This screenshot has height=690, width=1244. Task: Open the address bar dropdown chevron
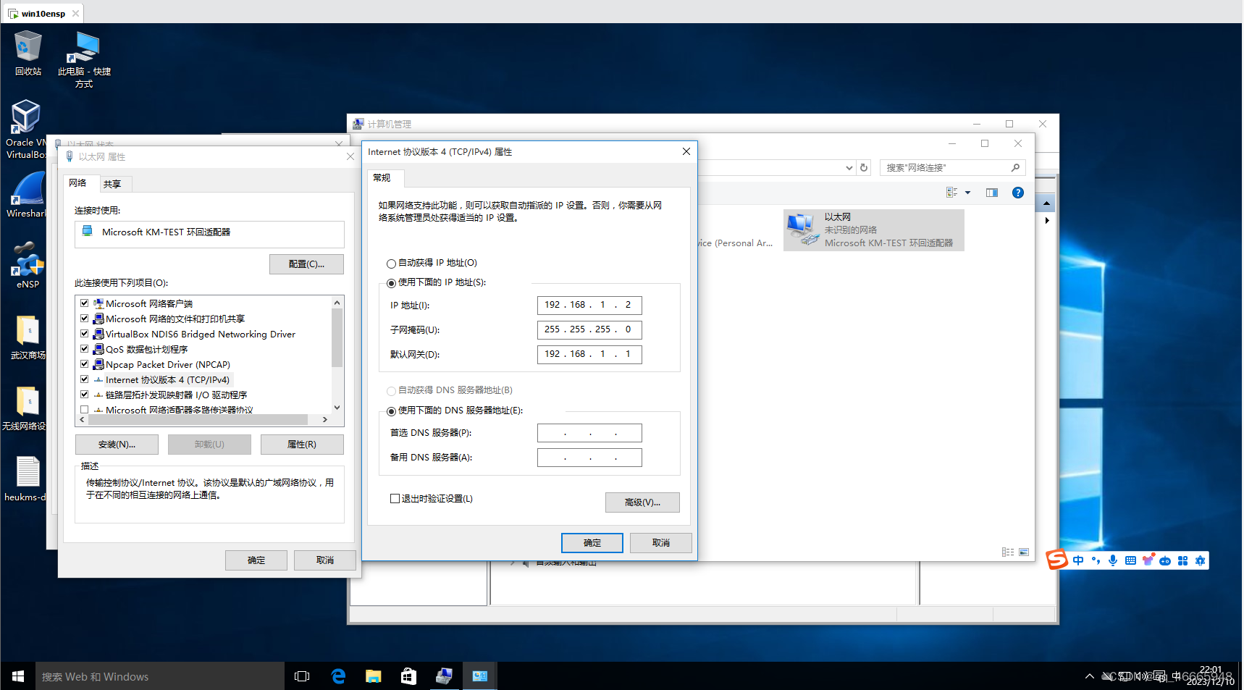tap(849, 167)
